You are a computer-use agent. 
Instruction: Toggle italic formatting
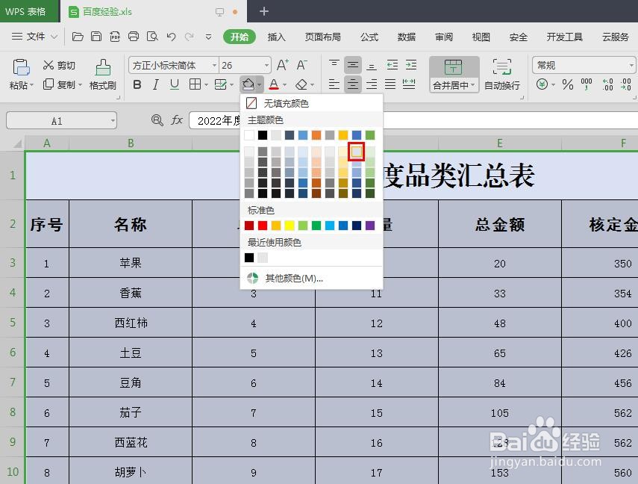click(156, 84)
